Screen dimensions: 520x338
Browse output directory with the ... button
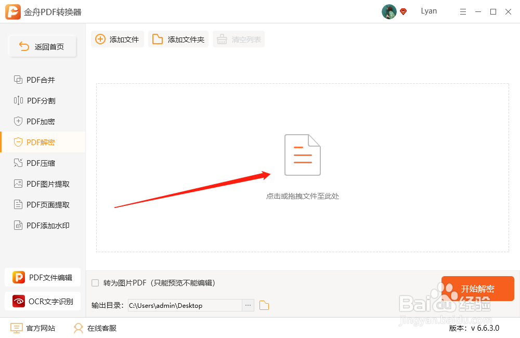tap(248, 305)
